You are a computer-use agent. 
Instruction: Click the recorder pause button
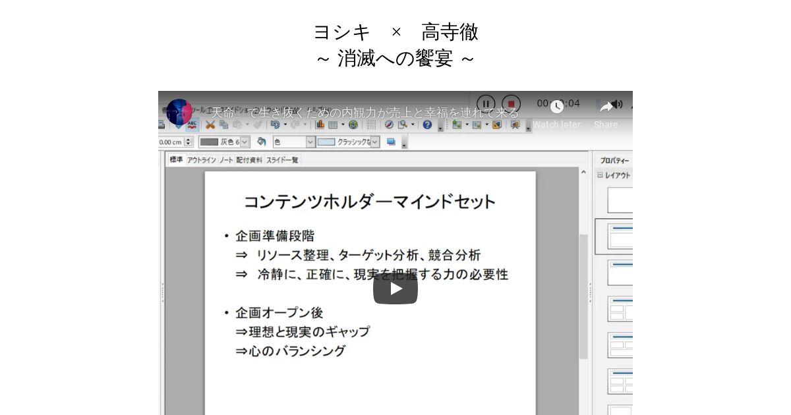click(x=486, y=103)
